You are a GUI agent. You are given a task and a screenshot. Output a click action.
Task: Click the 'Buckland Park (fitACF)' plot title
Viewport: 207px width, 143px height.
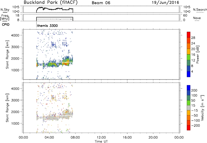(50, 2)
